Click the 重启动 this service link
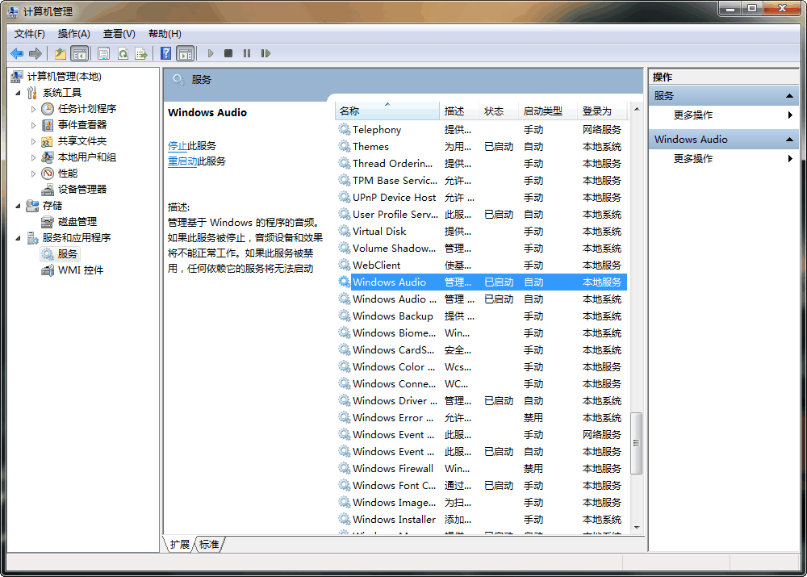 182,161
